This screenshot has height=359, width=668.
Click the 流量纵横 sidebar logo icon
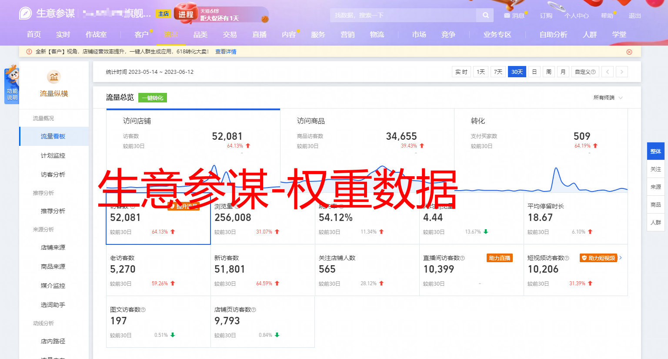point(54,77)
